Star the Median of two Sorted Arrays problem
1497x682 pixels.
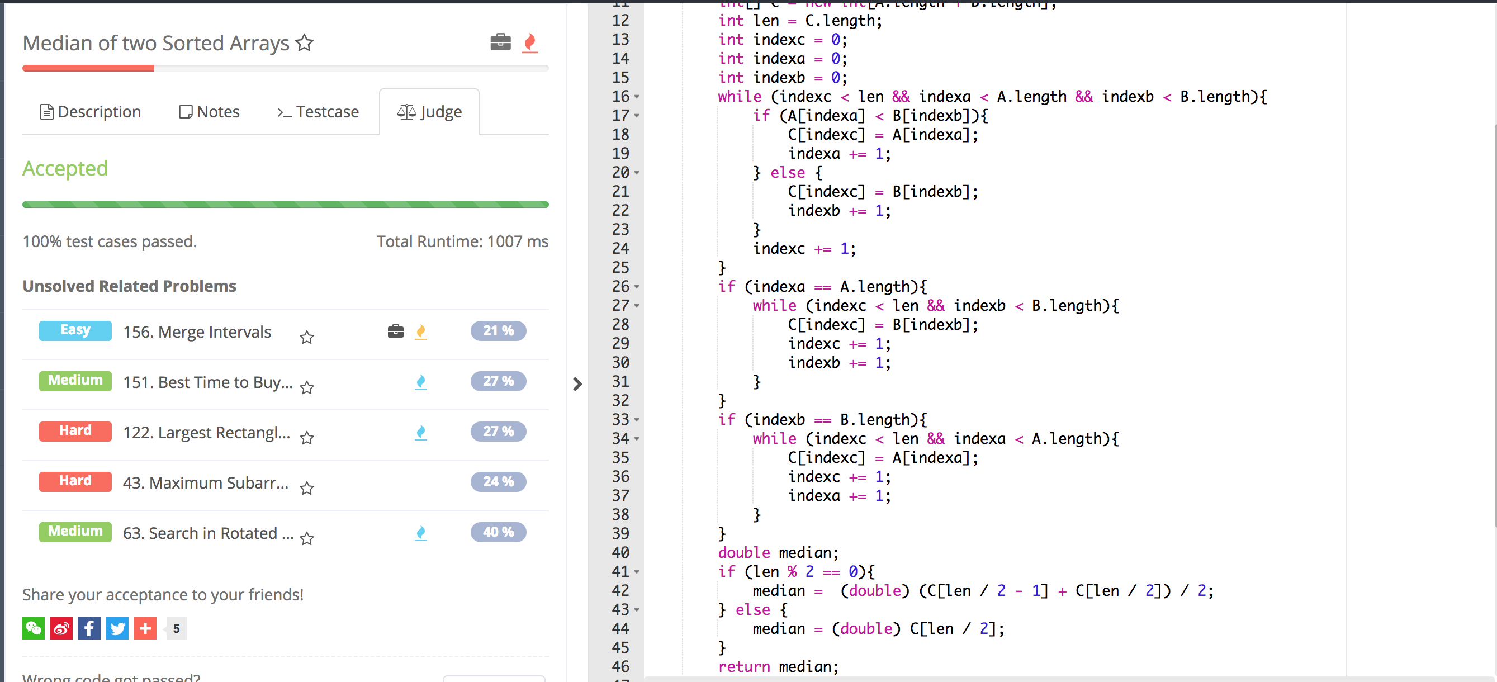(x=305, y=43)
